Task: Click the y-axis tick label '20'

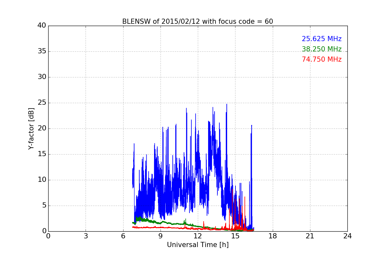Action: click(42, 128)
